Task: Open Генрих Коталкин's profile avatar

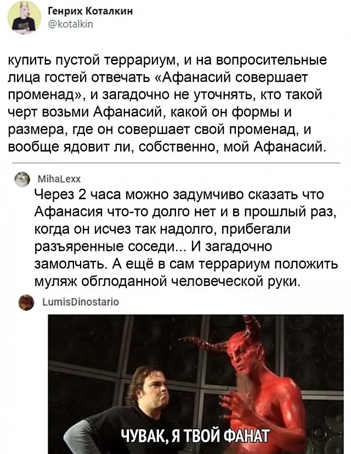Action: [24, 18]
